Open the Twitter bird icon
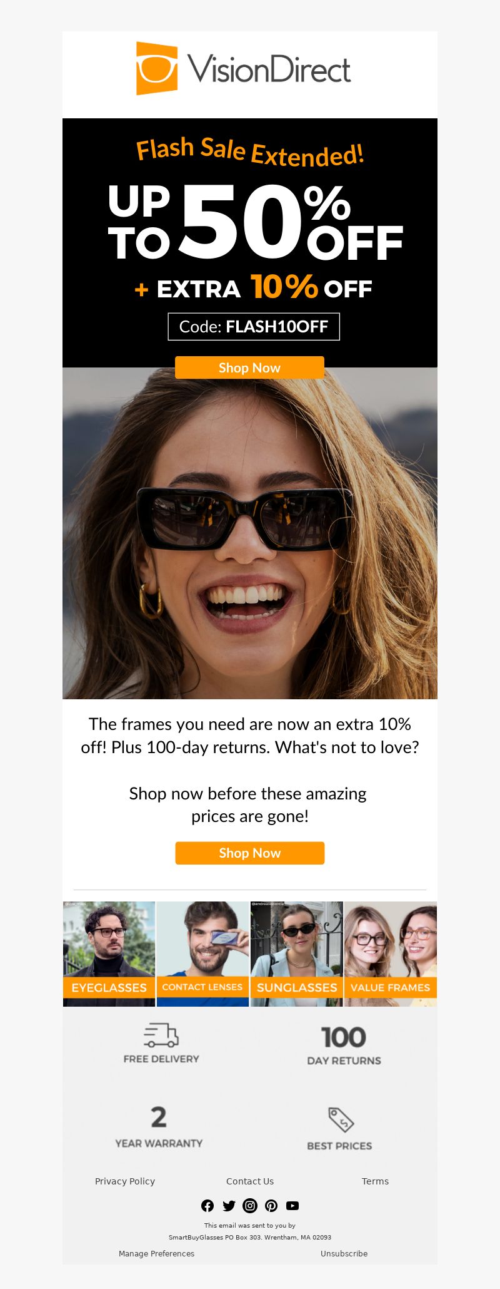The width and height of the screenshot is (500, 1289). coord(229,1205)
